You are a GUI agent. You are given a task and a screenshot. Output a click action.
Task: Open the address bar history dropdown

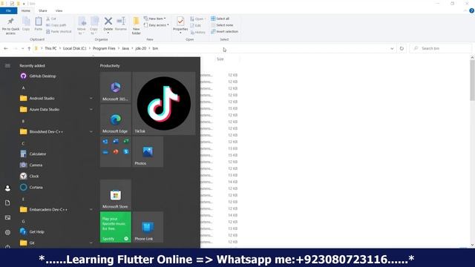pyautogui.click(x=392, y=48)
